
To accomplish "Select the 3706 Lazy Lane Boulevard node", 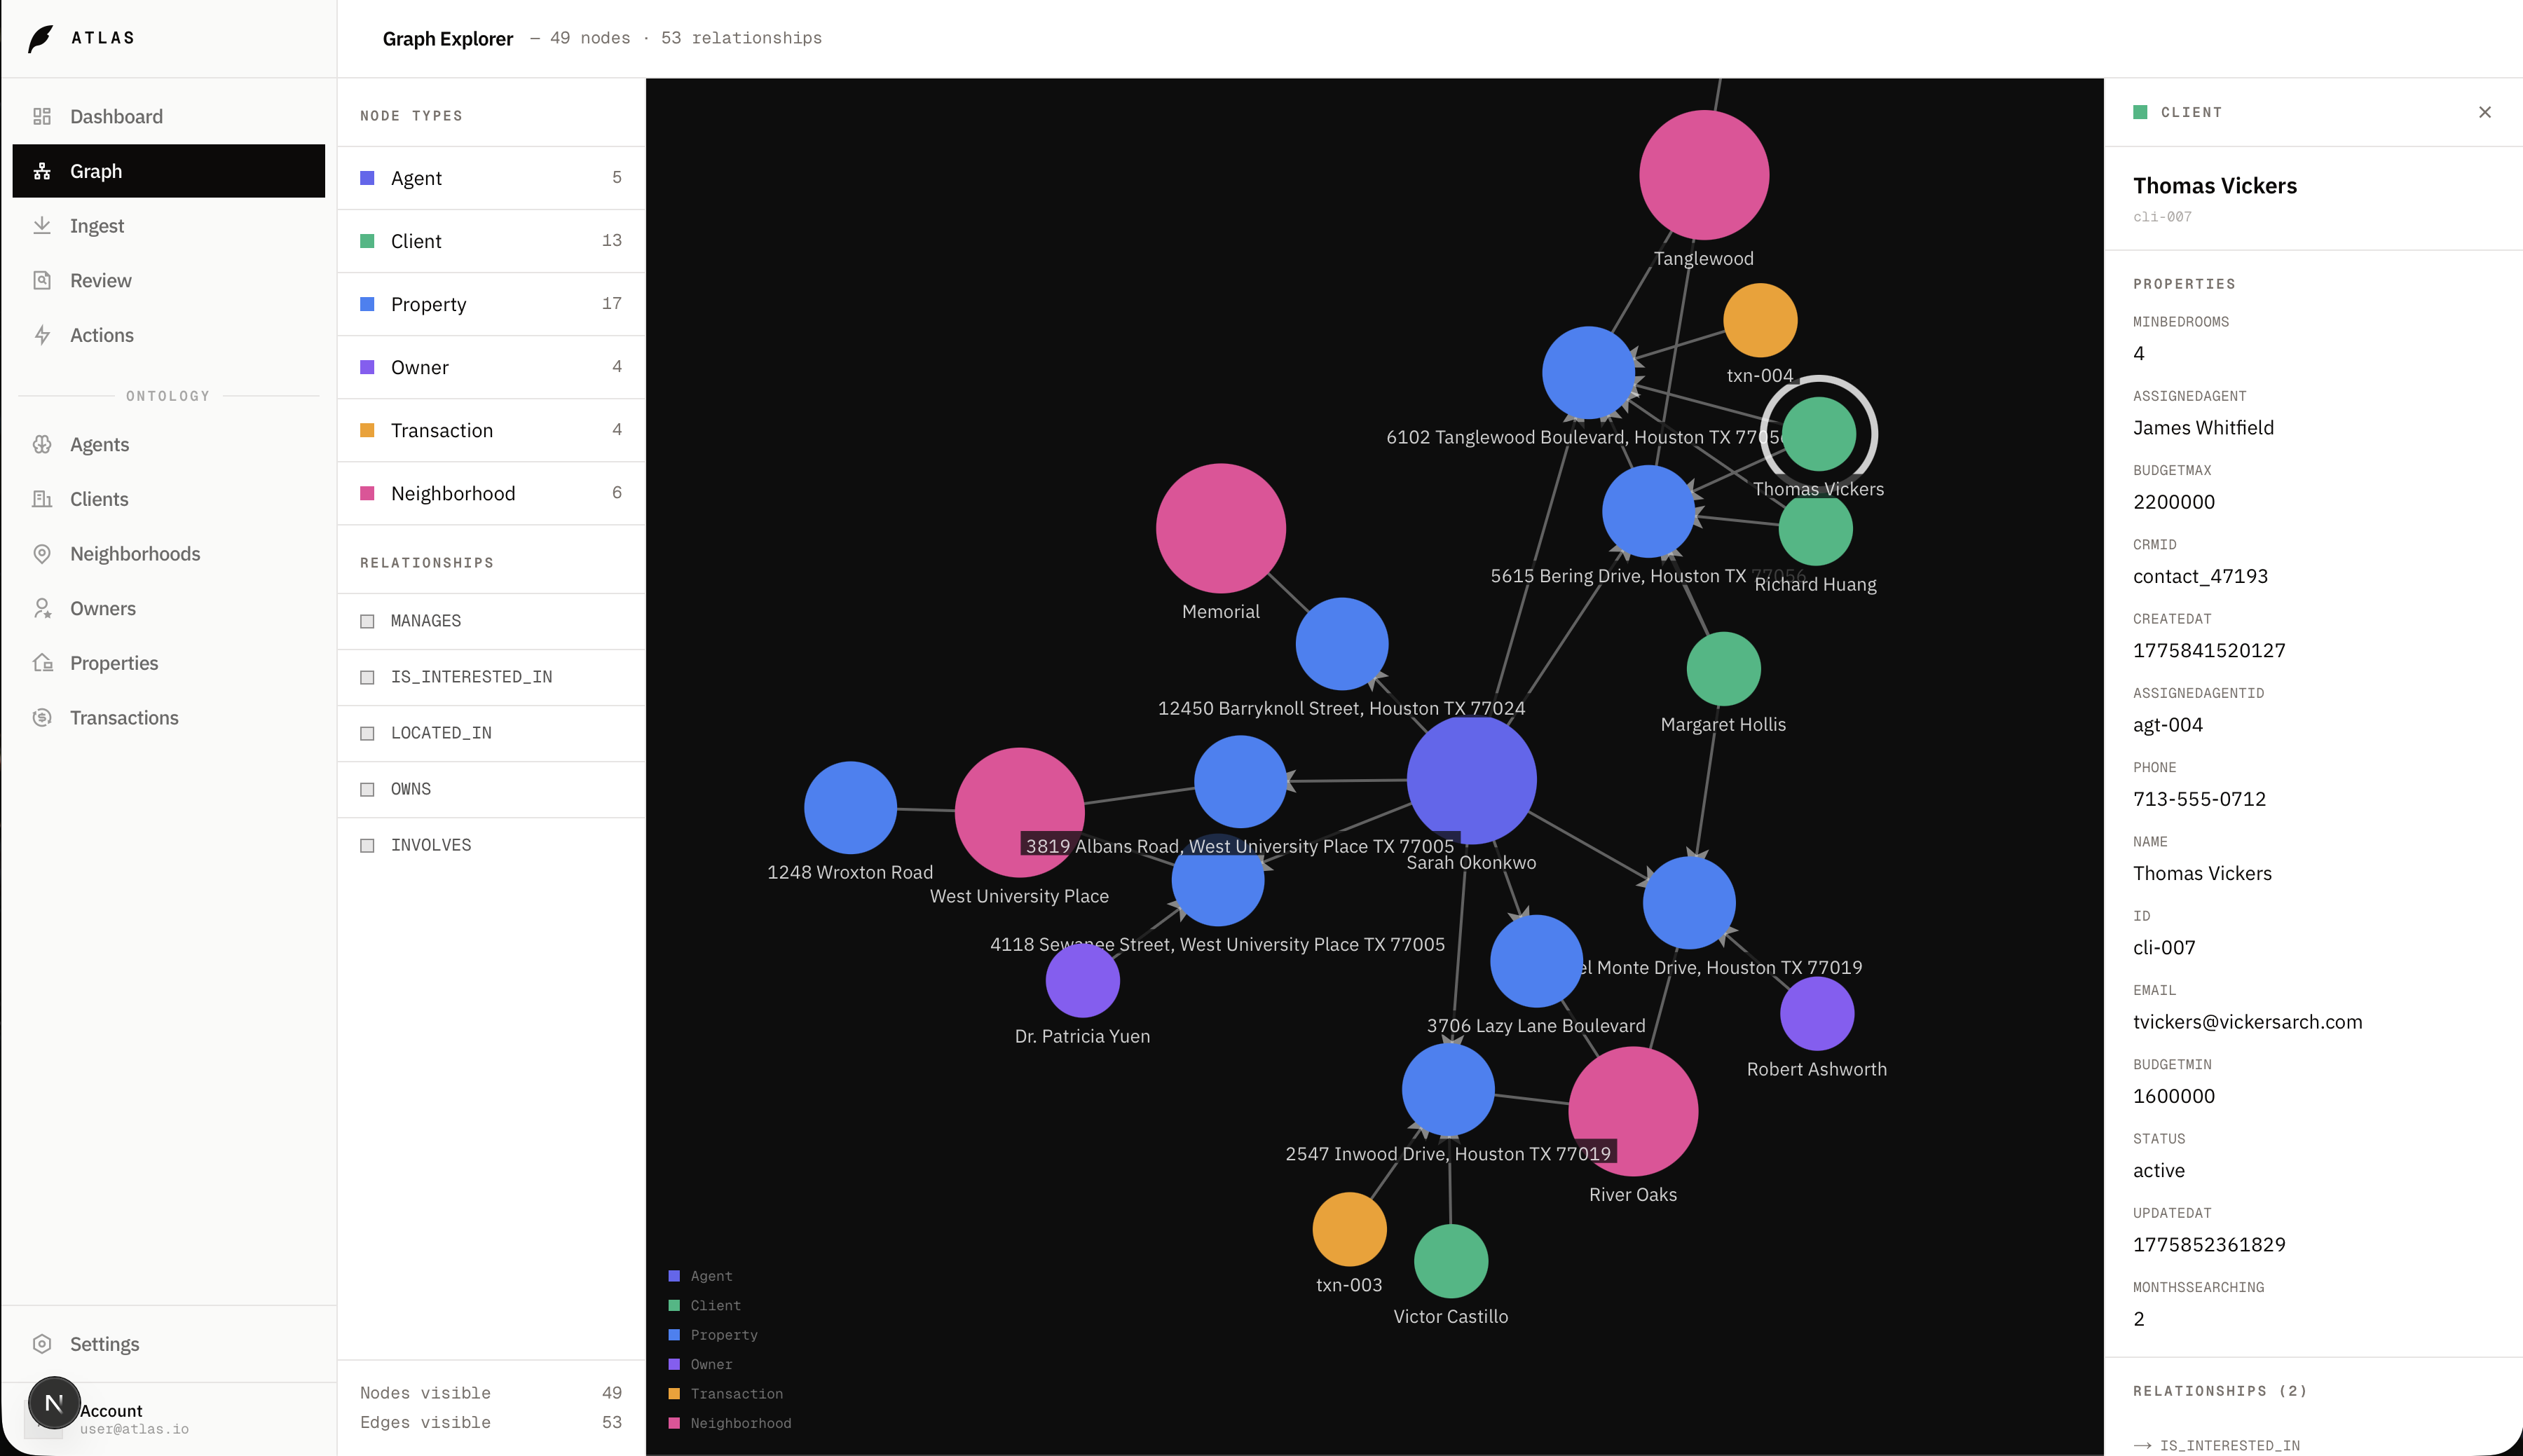I will (x=1536, y=961).
